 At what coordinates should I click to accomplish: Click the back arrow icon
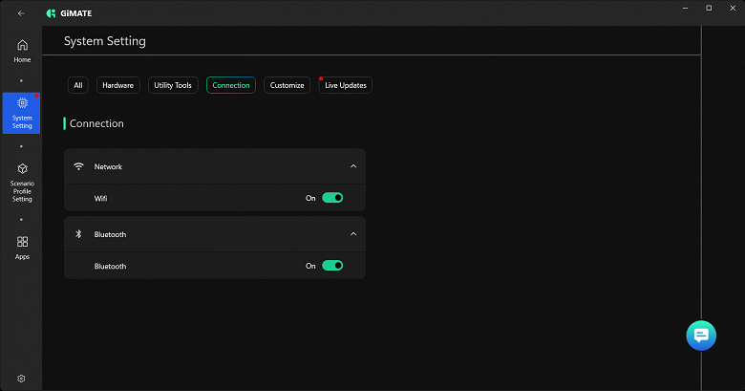(x=21, y=12)
